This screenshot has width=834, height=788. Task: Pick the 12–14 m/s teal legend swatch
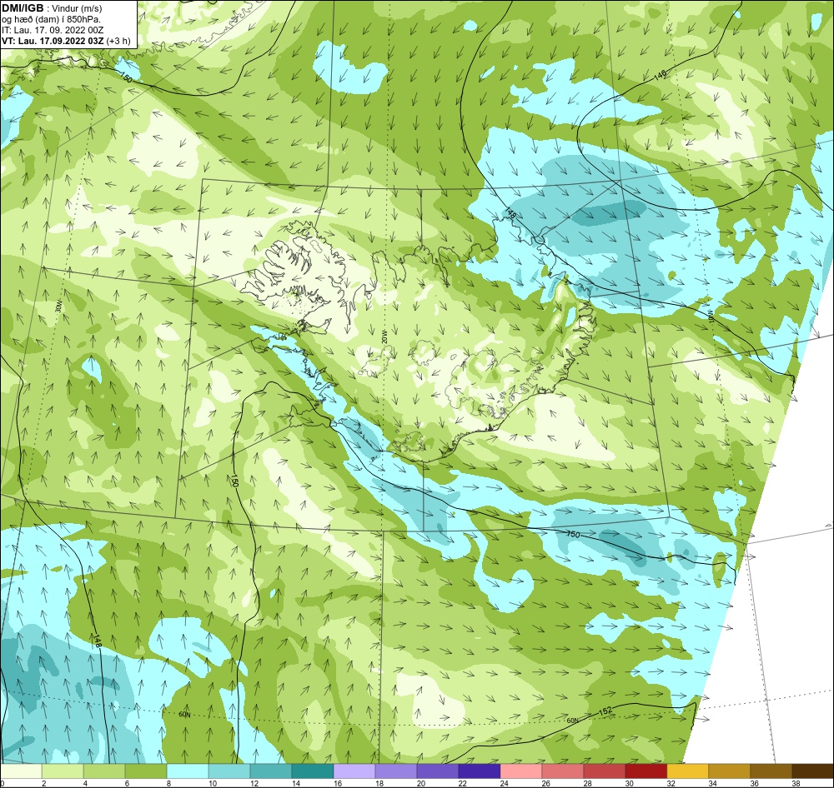pyautogui.click(x=271, y=771)
